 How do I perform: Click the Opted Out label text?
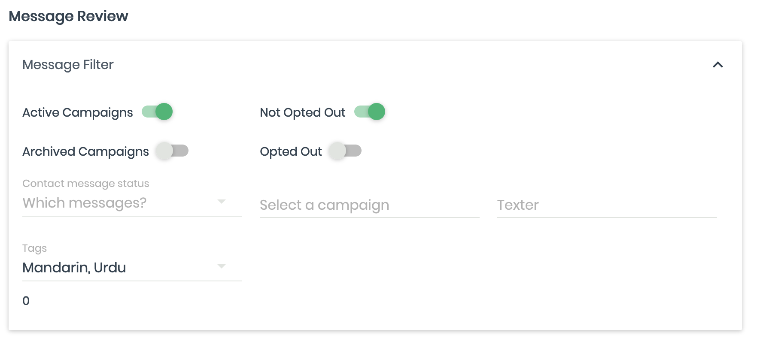pyautogui.click(x=291, y=151)
